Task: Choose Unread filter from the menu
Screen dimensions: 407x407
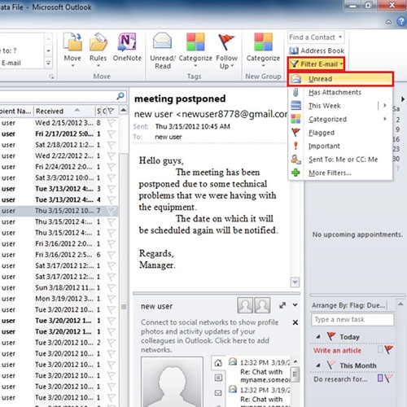Action: coord(341,79)
